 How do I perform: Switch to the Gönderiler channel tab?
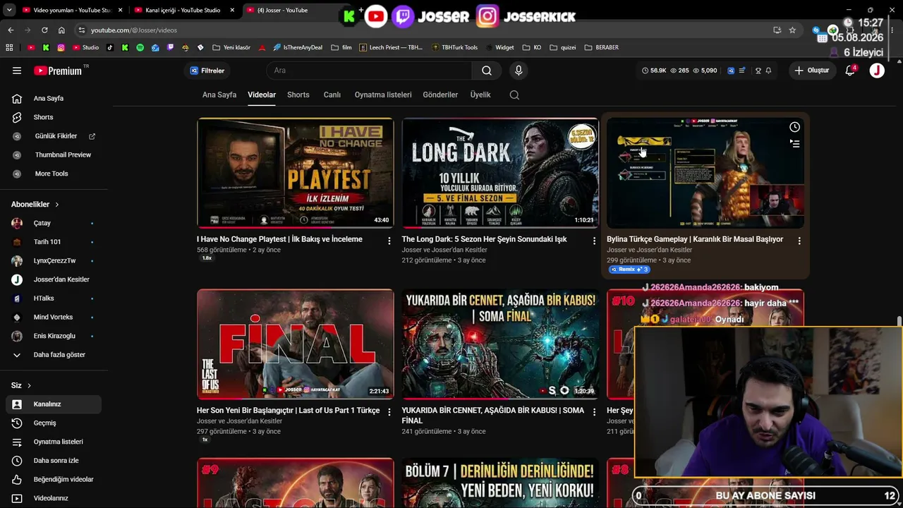pyautogui.click(x=440, y=95)
